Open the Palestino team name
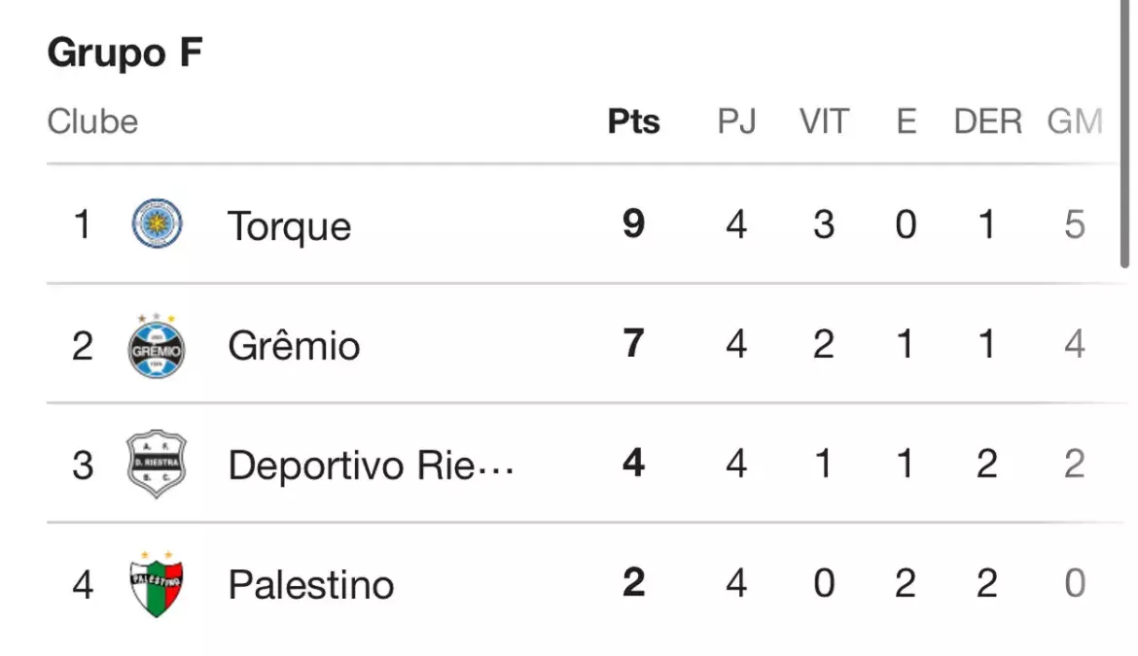1138x656 pixels. pyautogui.click(x=310, y=584)
